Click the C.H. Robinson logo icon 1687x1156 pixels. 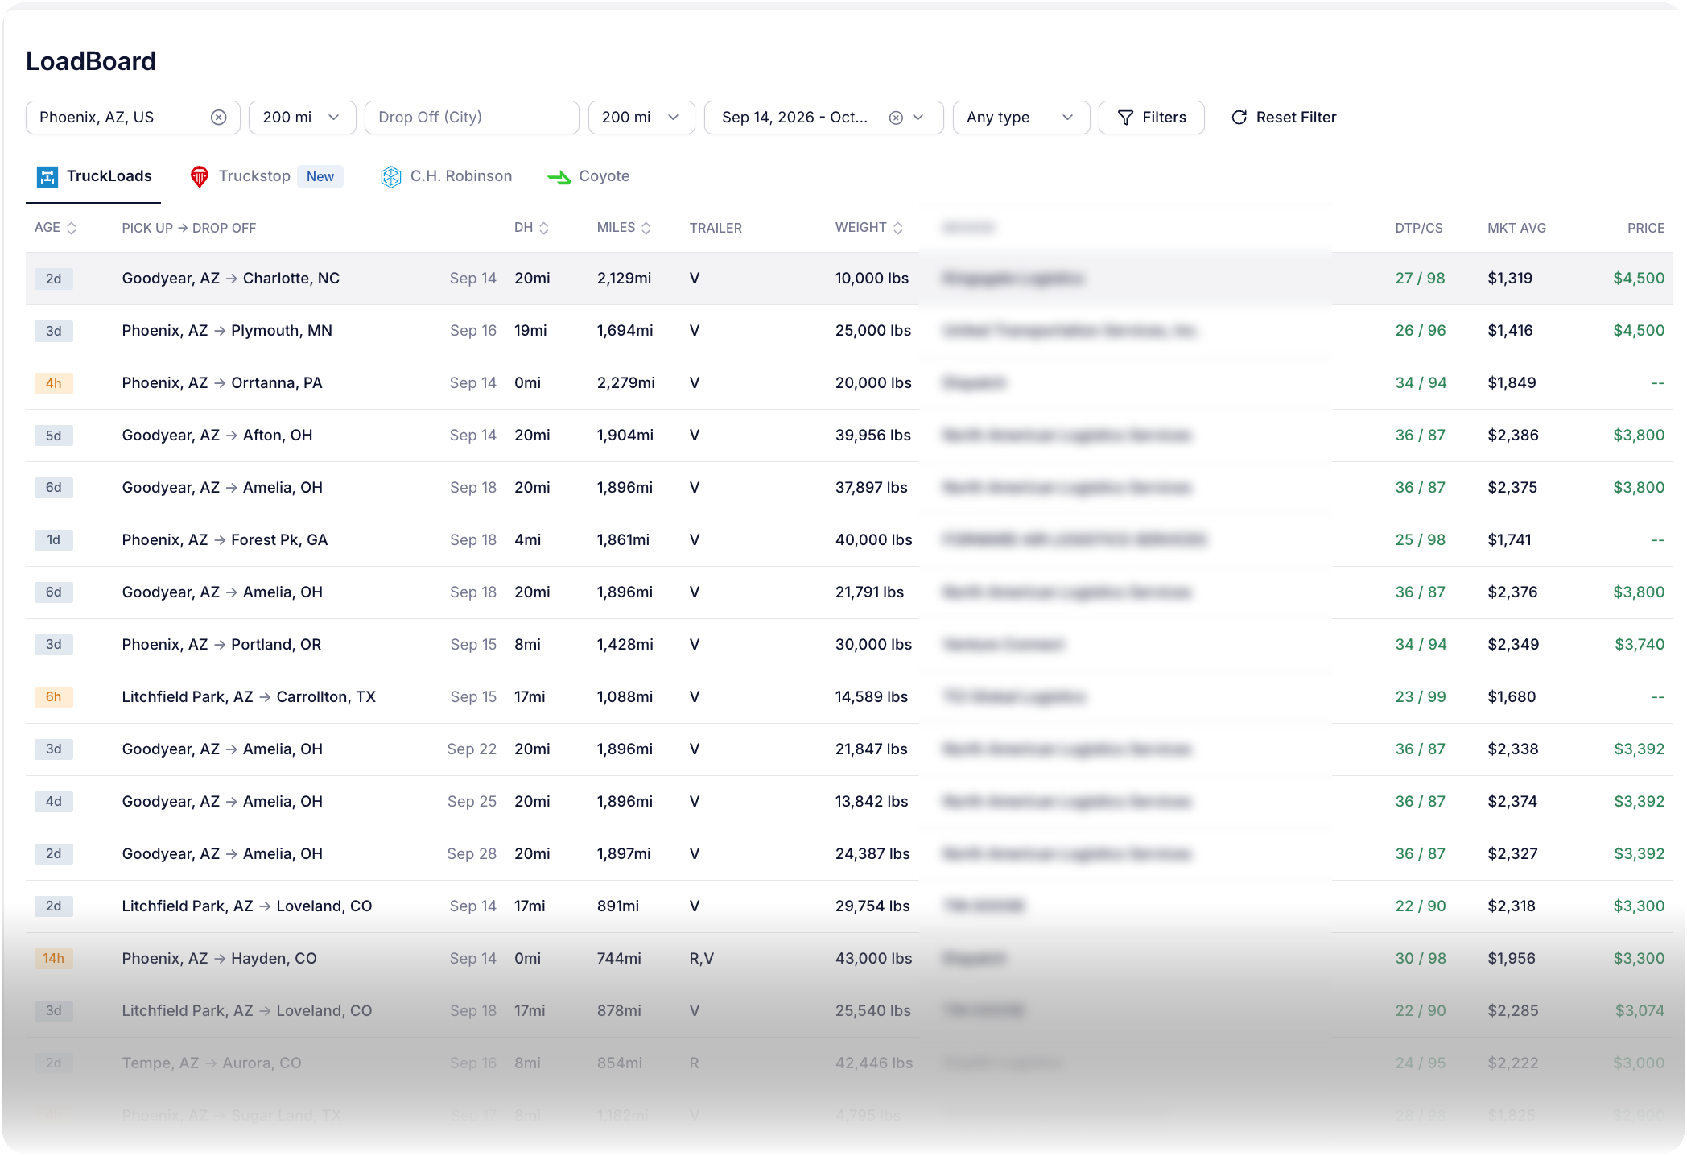tap(390, 176)
